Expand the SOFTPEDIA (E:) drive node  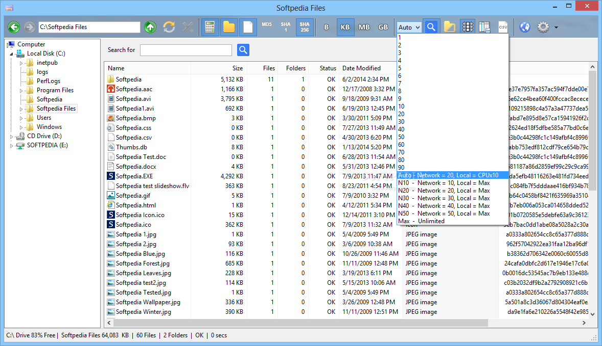(x=12, y=146)
